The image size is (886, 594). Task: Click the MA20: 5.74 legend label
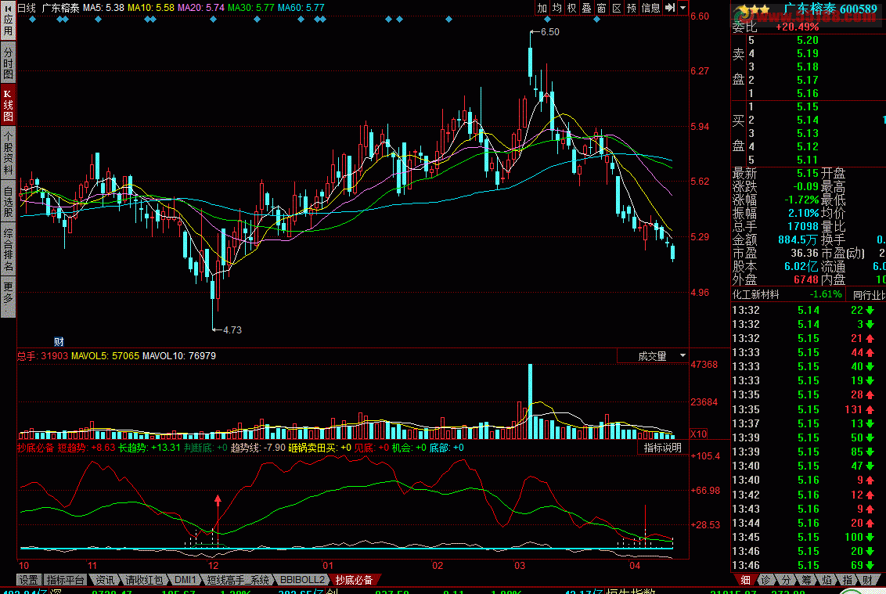pyautogui.click(x=201, y=8)
